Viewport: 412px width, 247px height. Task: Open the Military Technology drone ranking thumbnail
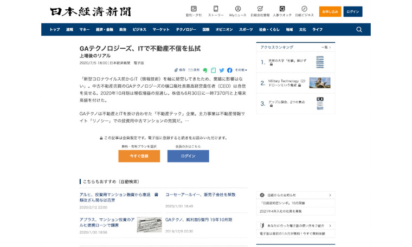(x=319, y=83)
